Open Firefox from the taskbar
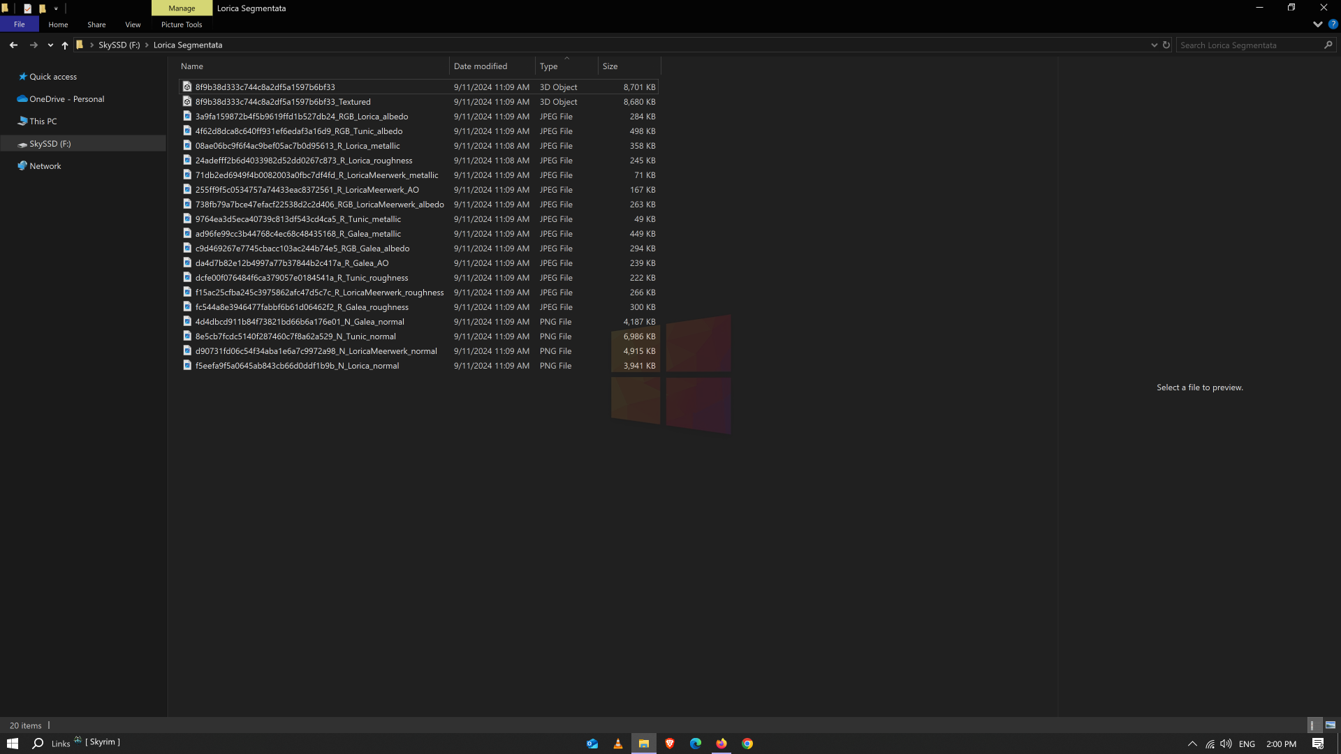Viewport: 1341px width, 754px height. click(721, 744)
